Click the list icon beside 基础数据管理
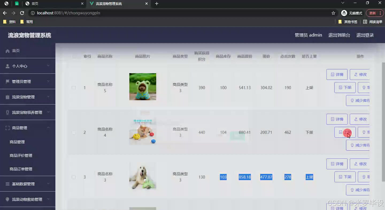 click(7, 184)
